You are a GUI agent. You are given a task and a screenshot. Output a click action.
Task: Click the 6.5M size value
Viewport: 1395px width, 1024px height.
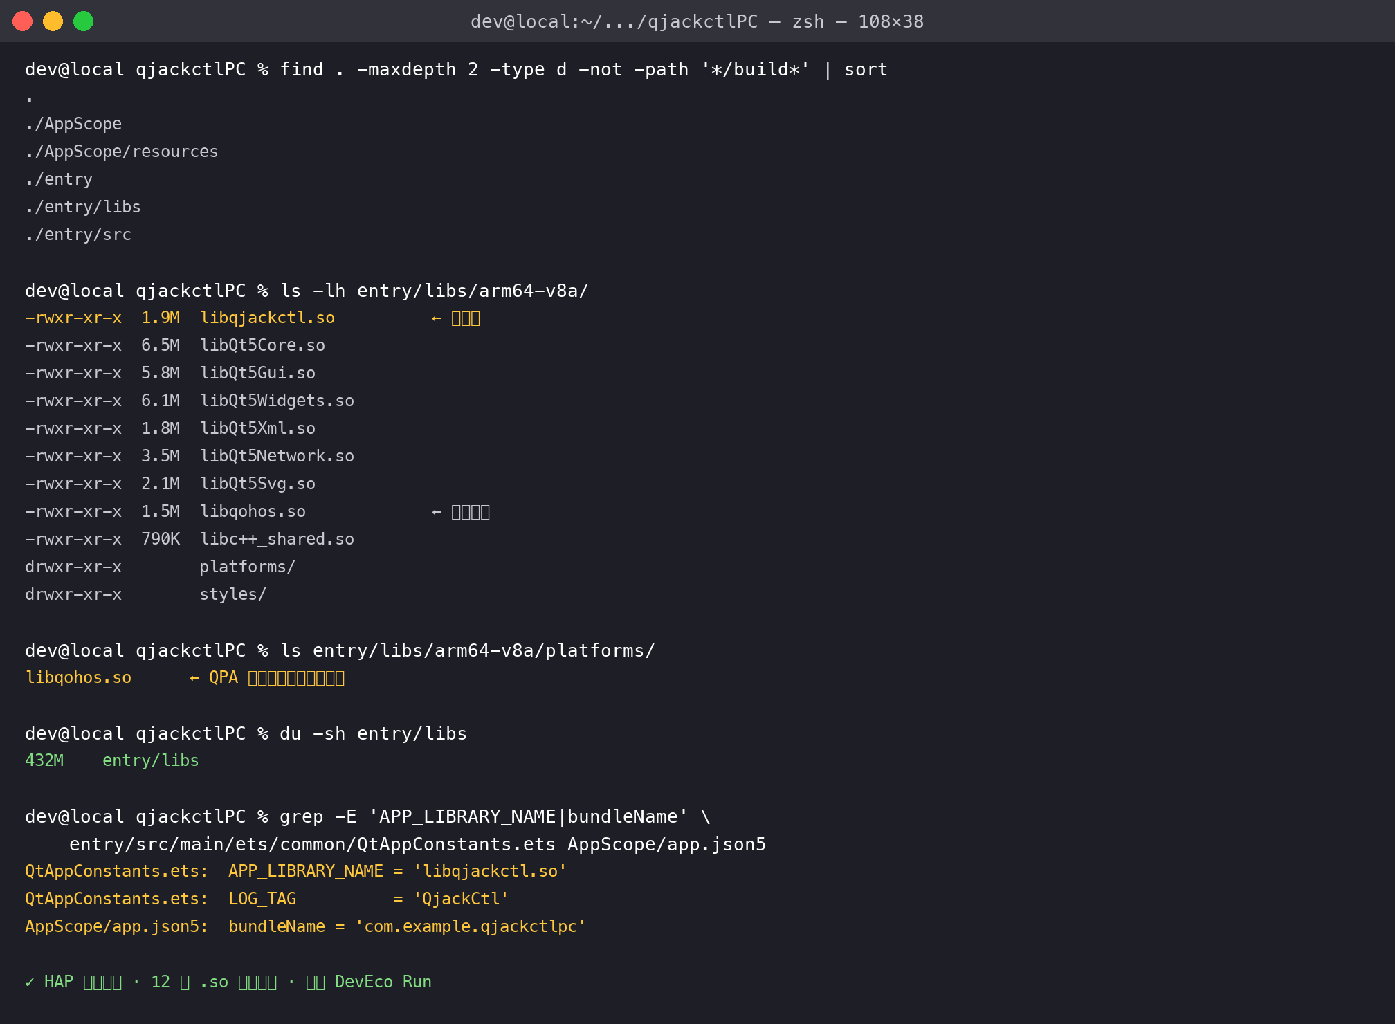pos(161,345)
